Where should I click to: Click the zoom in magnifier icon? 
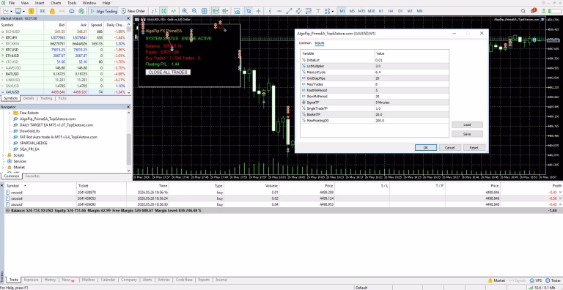coord(185,11)
